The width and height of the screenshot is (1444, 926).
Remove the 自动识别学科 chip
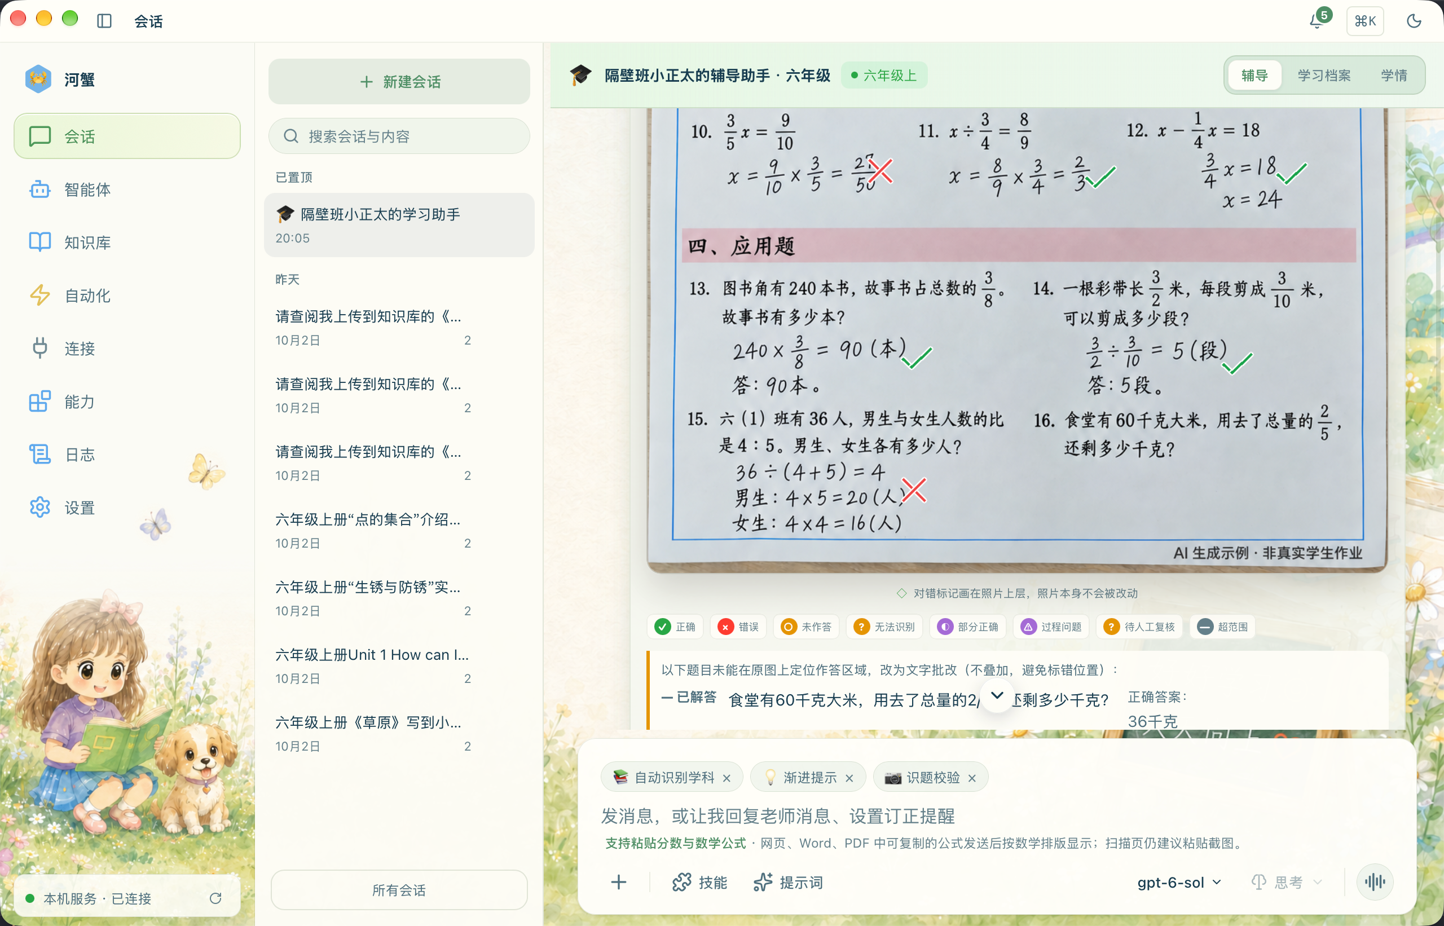tap(727, 778)
